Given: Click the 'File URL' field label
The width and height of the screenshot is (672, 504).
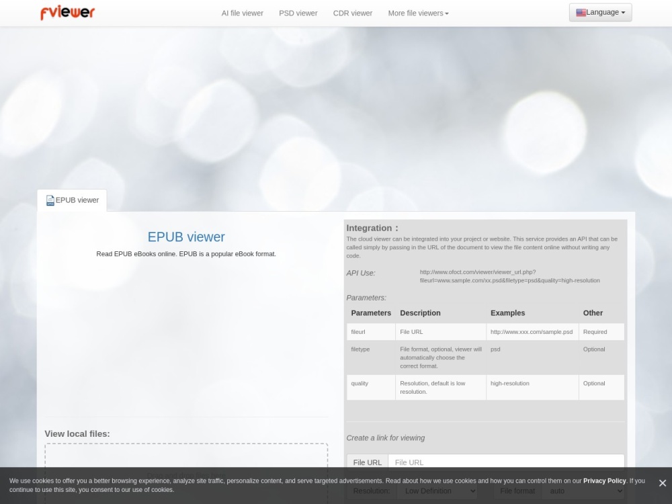Looking at the screenshot, I should tap(368, 462).
